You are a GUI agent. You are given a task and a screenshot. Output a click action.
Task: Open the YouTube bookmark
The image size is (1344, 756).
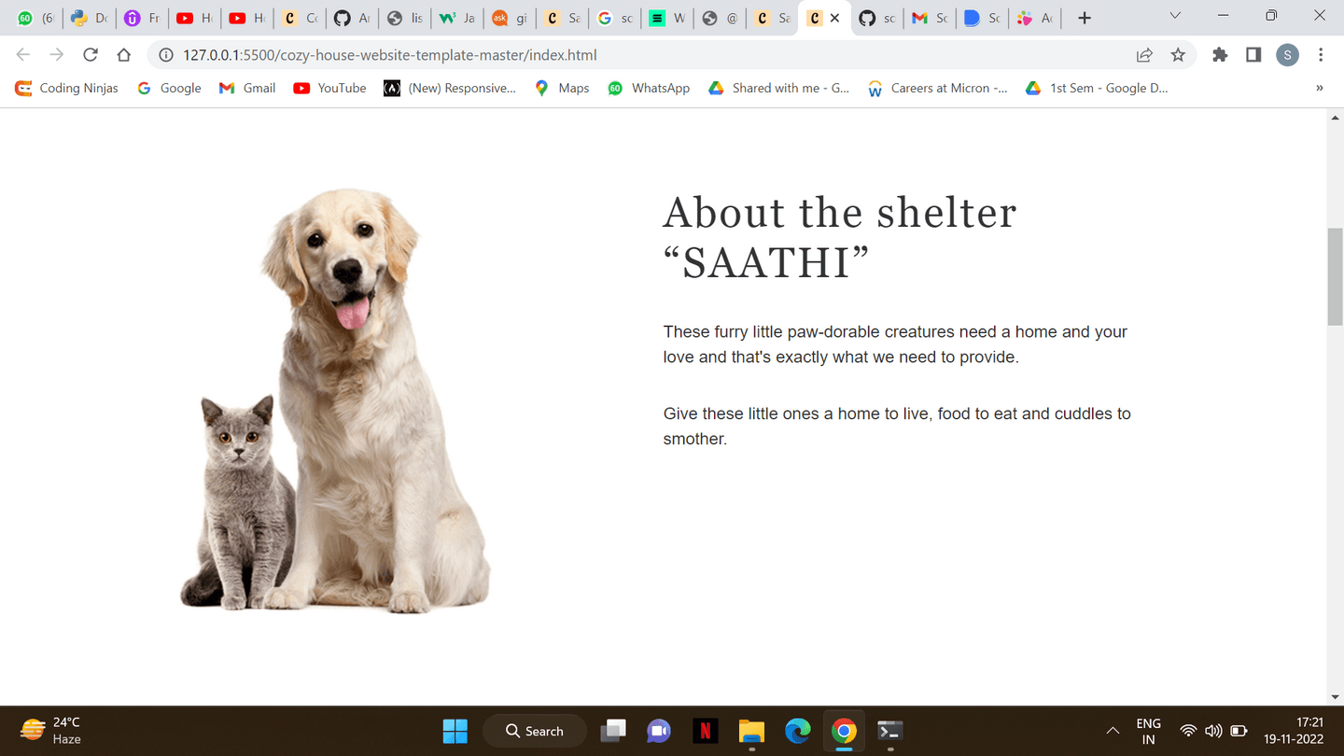point(329,88)
